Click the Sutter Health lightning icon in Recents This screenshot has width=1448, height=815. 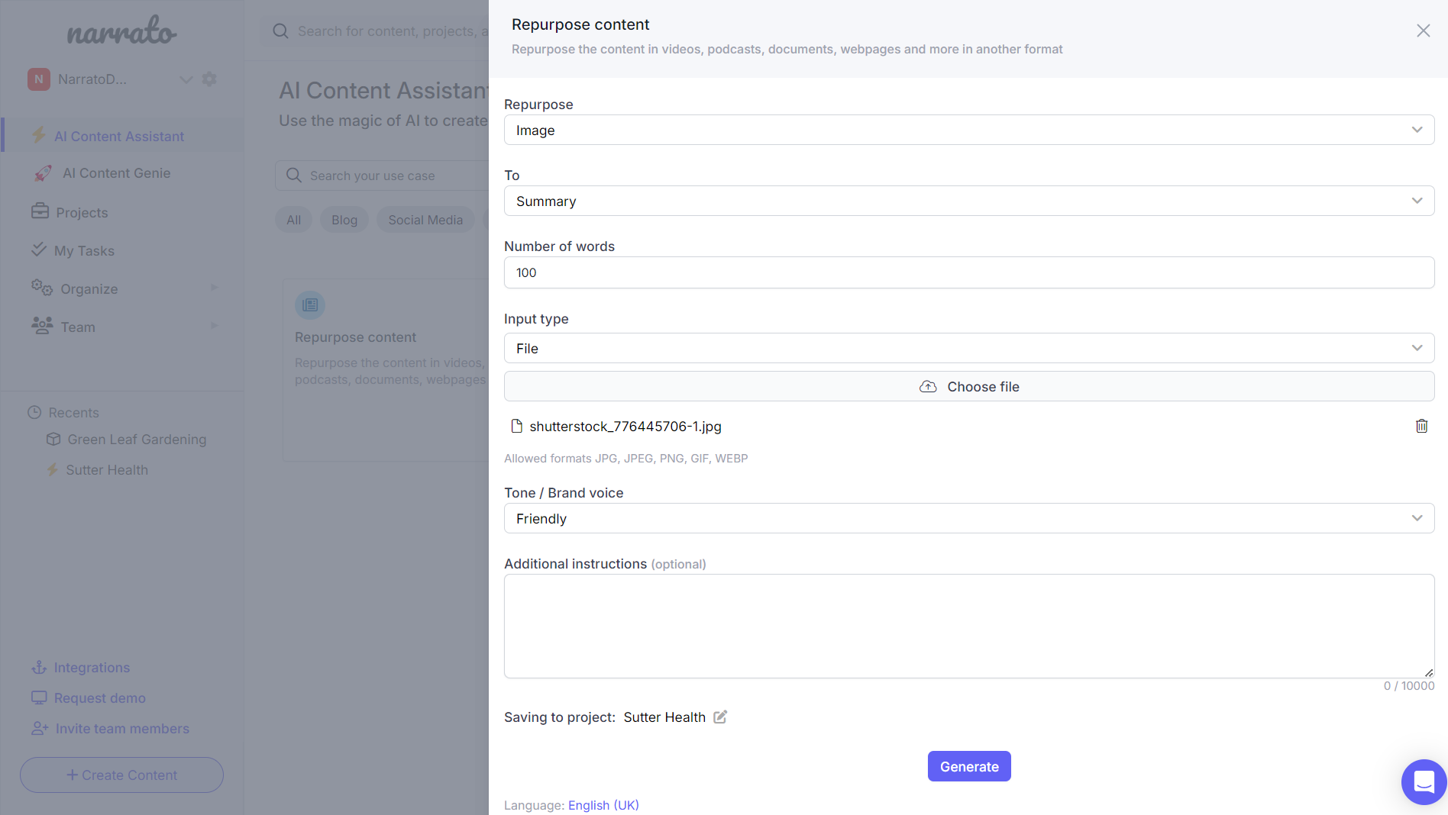(52, 469)
